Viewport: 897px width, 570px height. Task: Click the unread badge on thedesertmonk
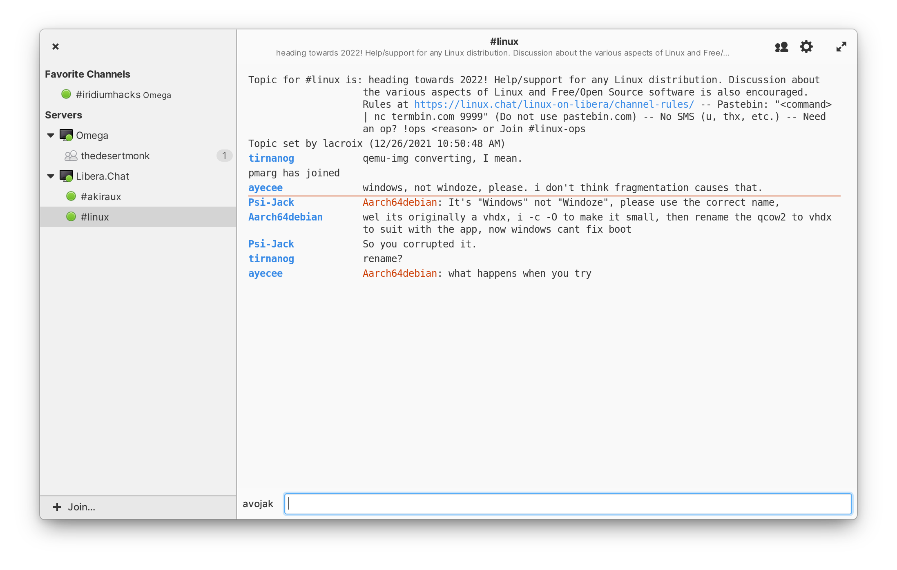tap(224, 156)
